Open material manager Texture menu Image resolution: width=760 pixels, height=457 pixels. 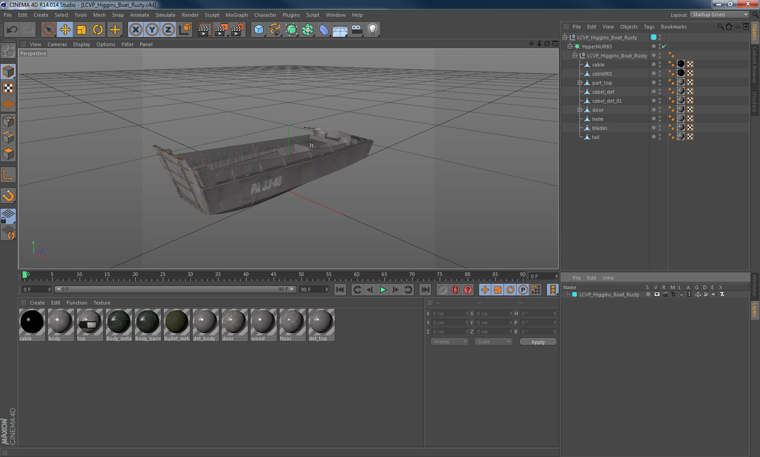tap(102, 303)
